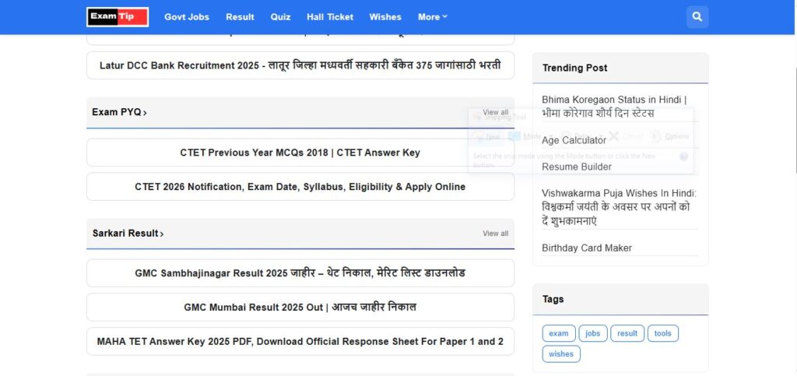Expand the More dropdown menu
This screenshot has height=376, width=797.
432,16
